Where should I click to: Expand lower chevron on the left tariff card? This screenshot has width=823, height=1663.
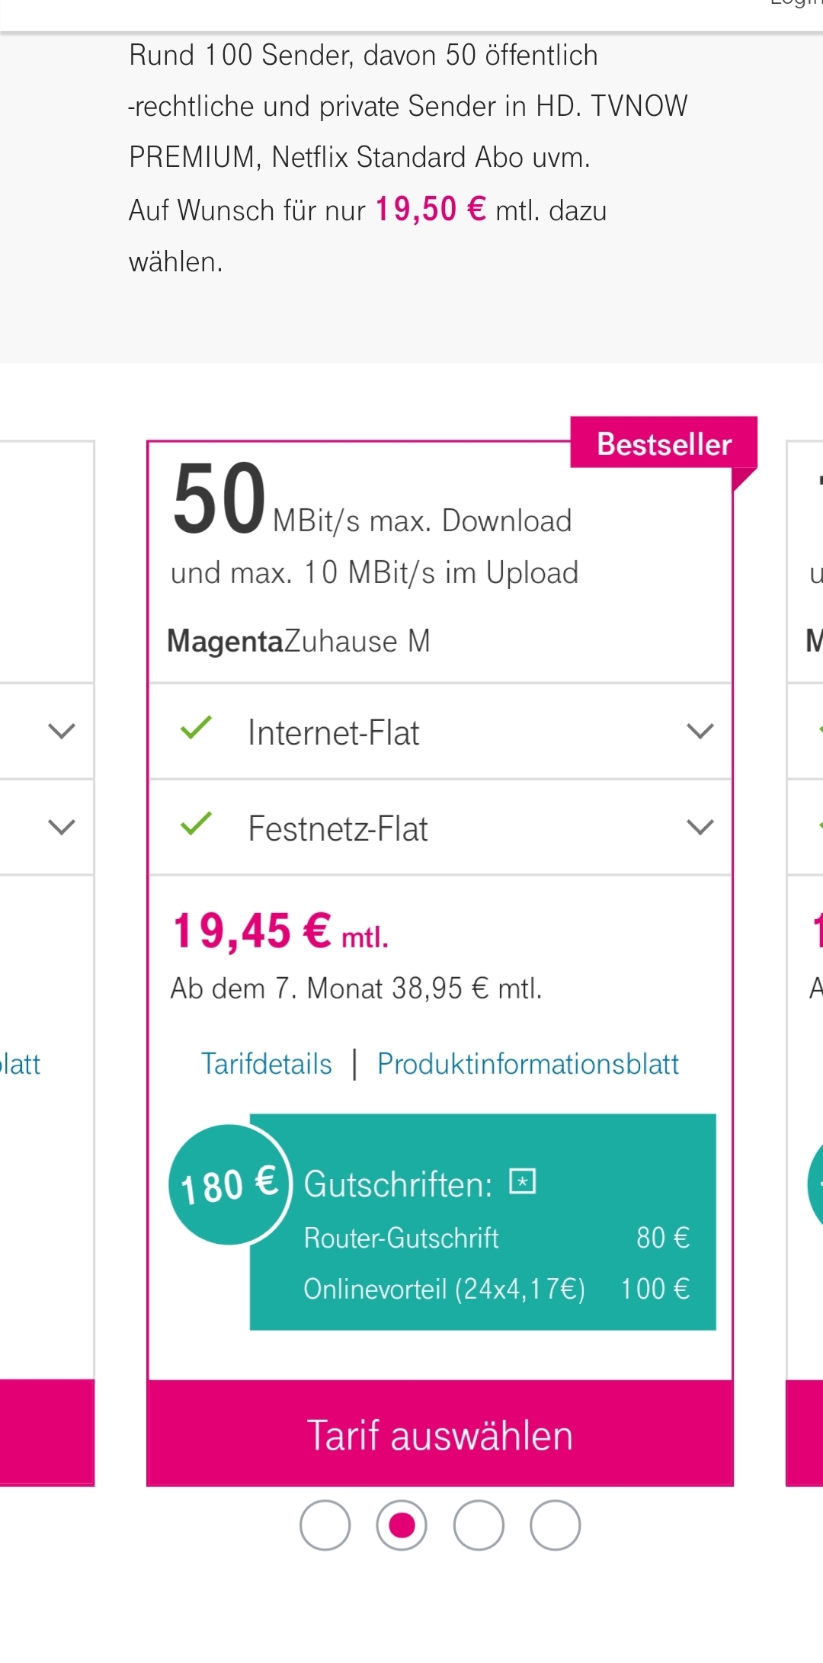[x=62, y=828]
